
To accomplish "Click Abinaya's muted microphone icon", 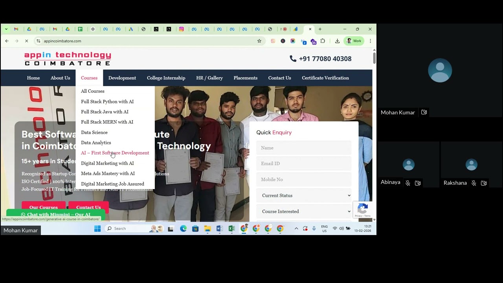I will 408,183.
